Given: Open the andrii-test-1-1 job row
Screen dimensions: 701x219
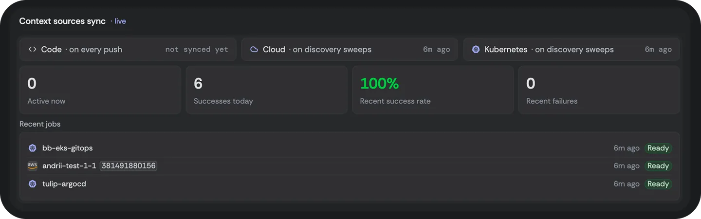Looking at the screenshot, I should click(x=350, y=166).
